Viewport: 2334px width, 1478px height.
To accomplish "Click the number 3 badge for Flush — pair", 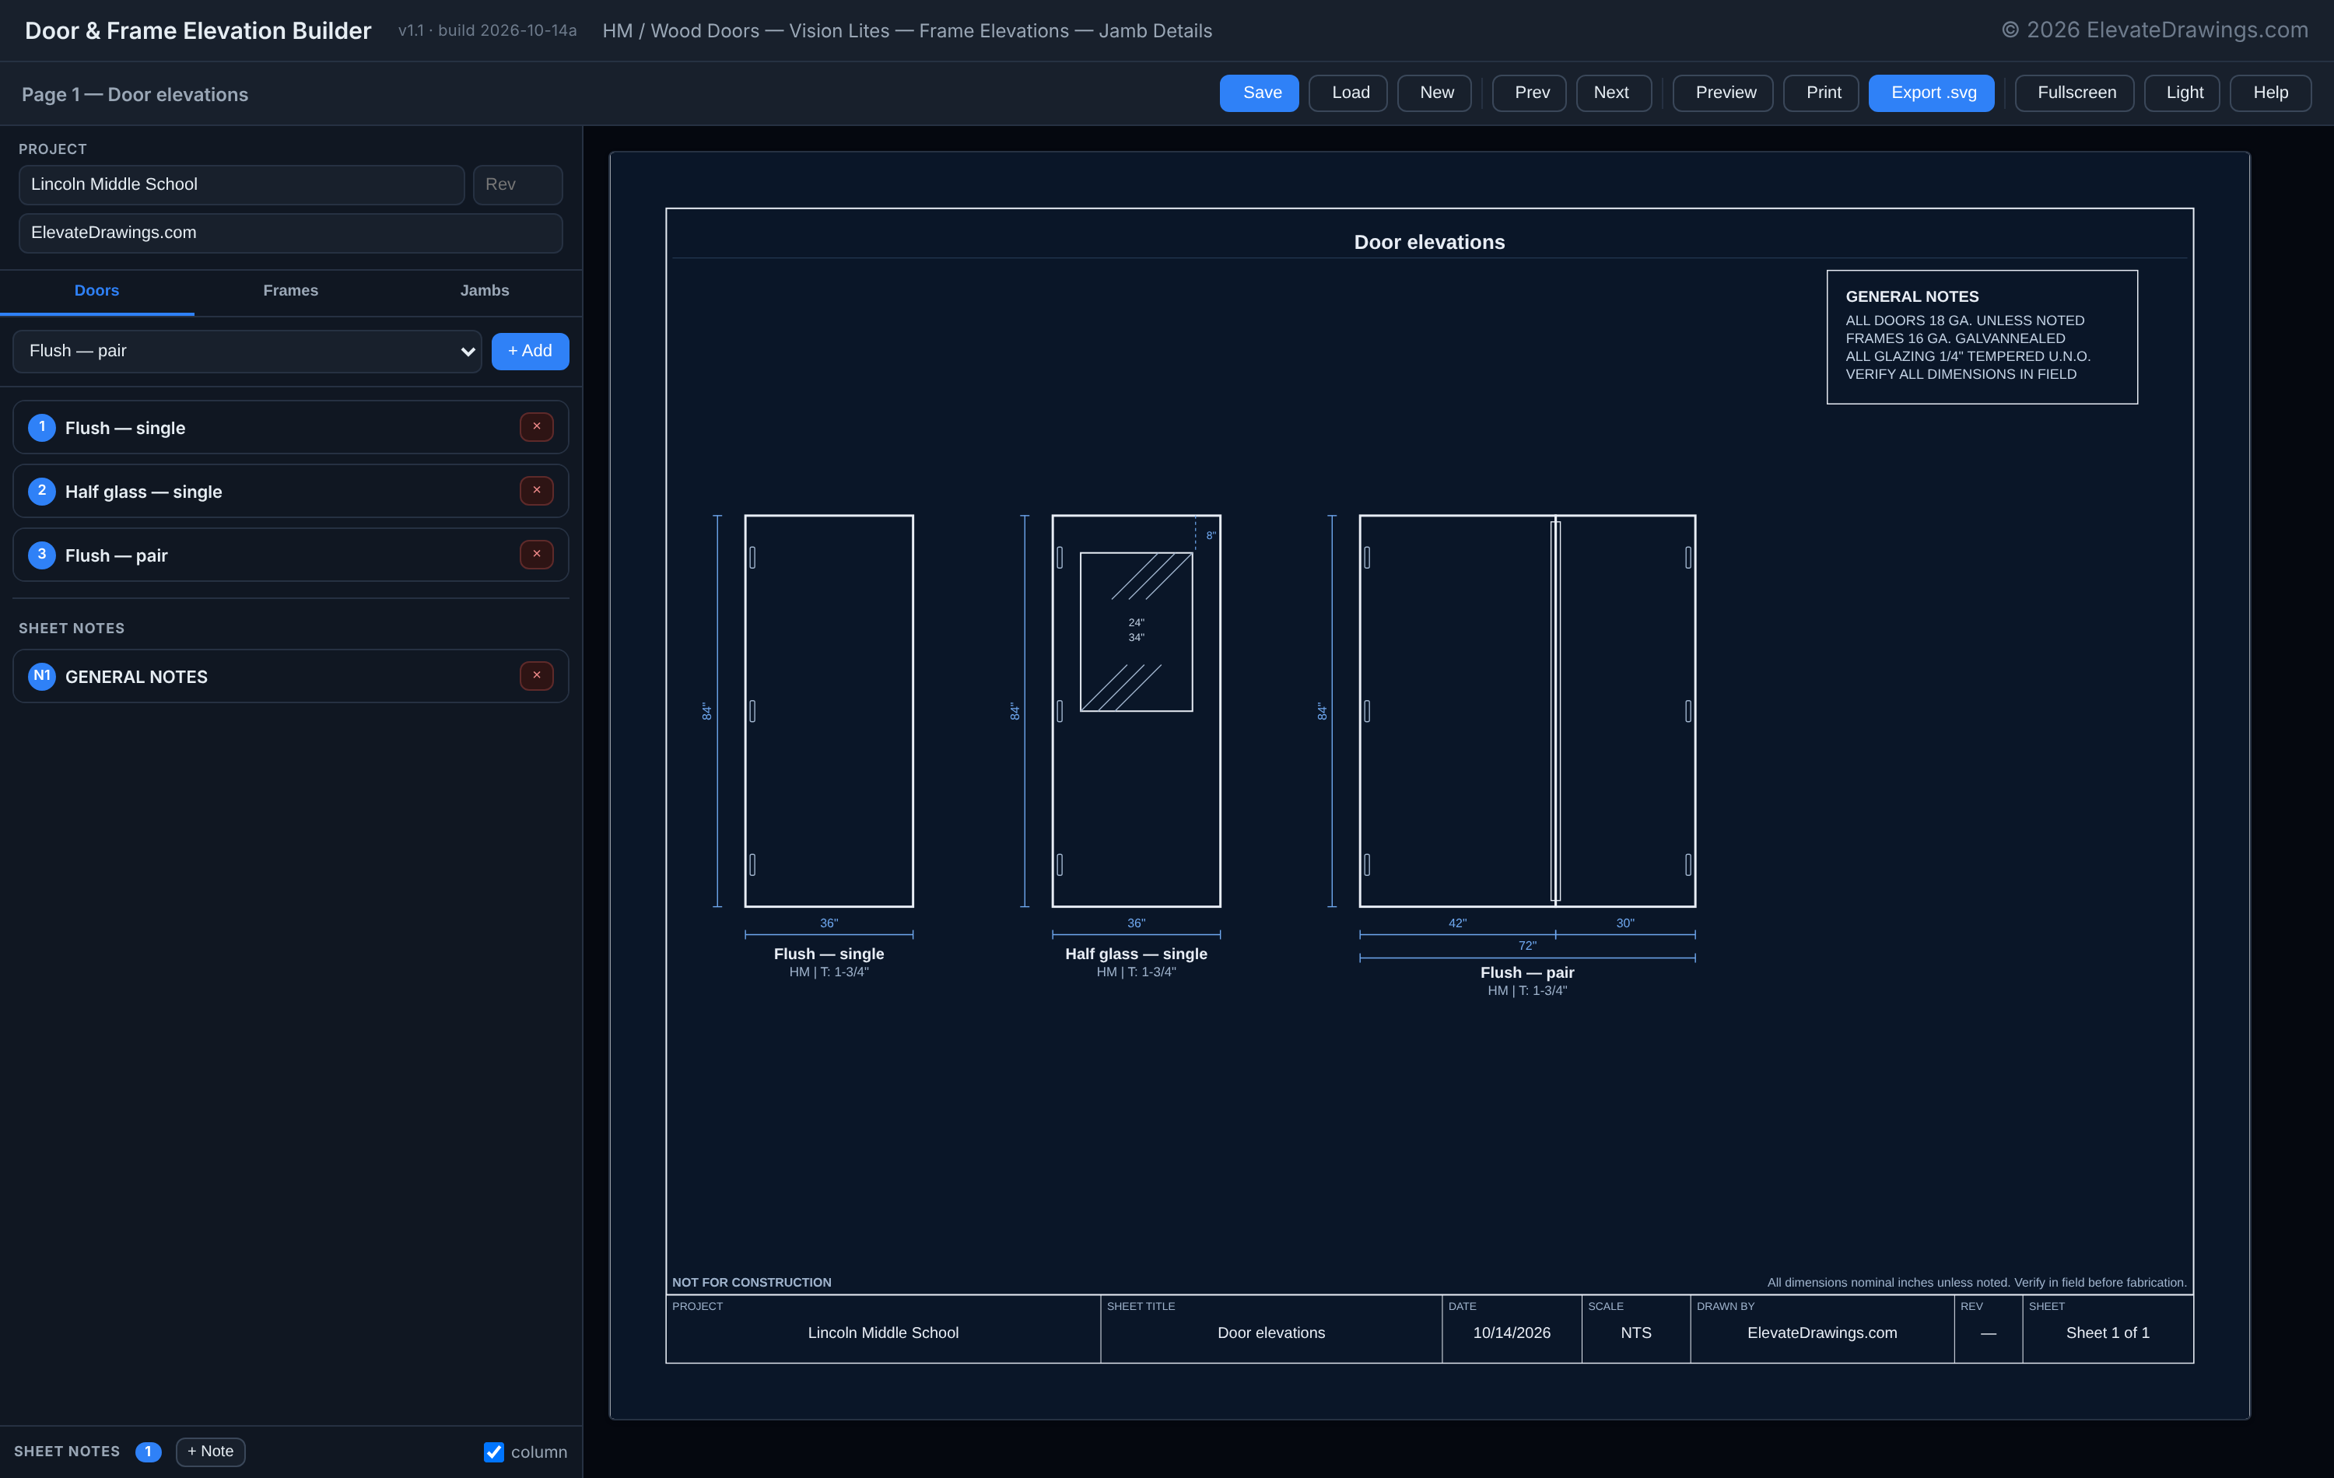I will click(x=42, y=555).
